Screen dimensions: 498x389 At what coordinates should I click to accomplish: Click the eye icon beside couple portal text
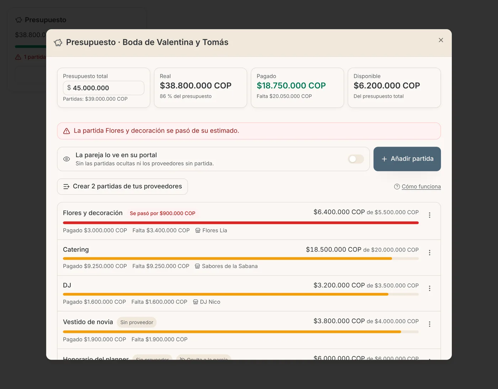[67, 159]
